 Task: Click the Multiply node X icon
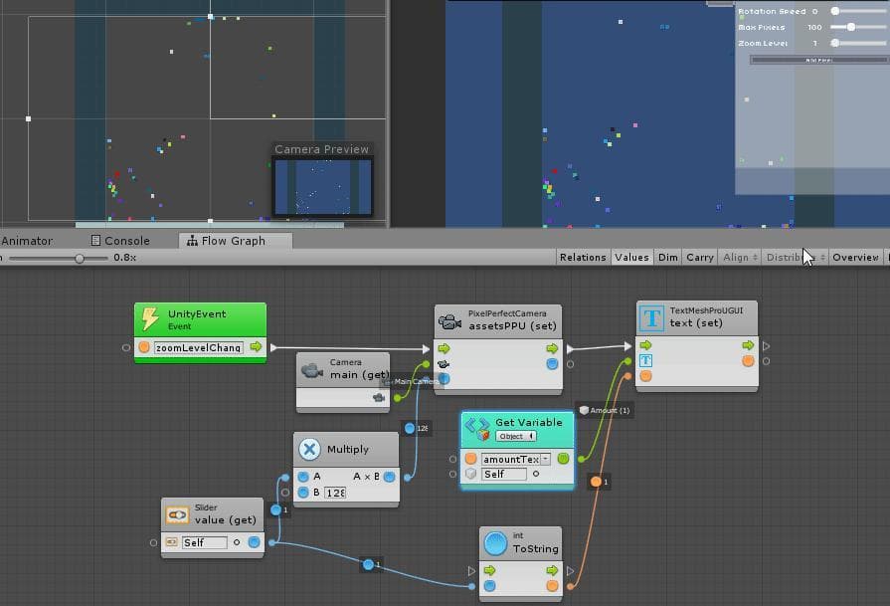click(309, 449)
